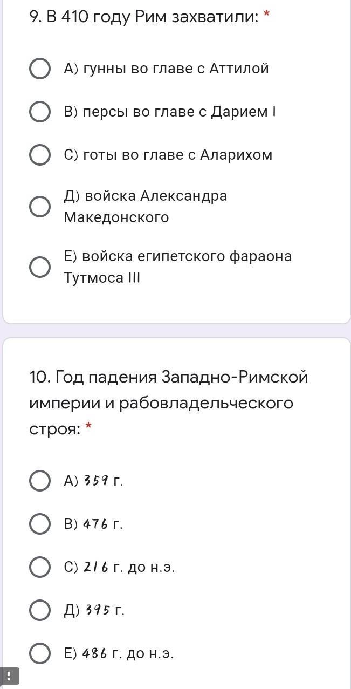The height and width of the screenshot is (689, 351).
Task: Click label text 'Е) войска египетского фараона'
Action: (177, 256)
